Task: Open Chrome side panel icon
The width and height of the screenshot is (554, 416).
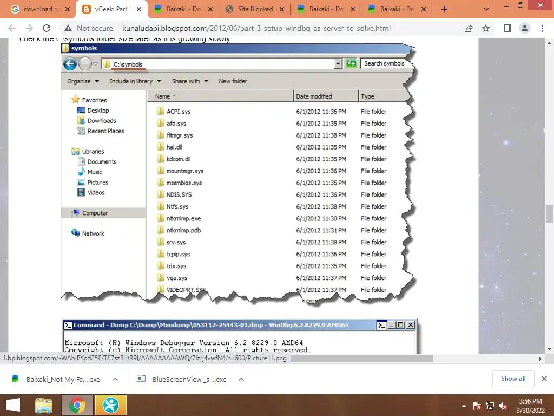Action: coord(507,28)
